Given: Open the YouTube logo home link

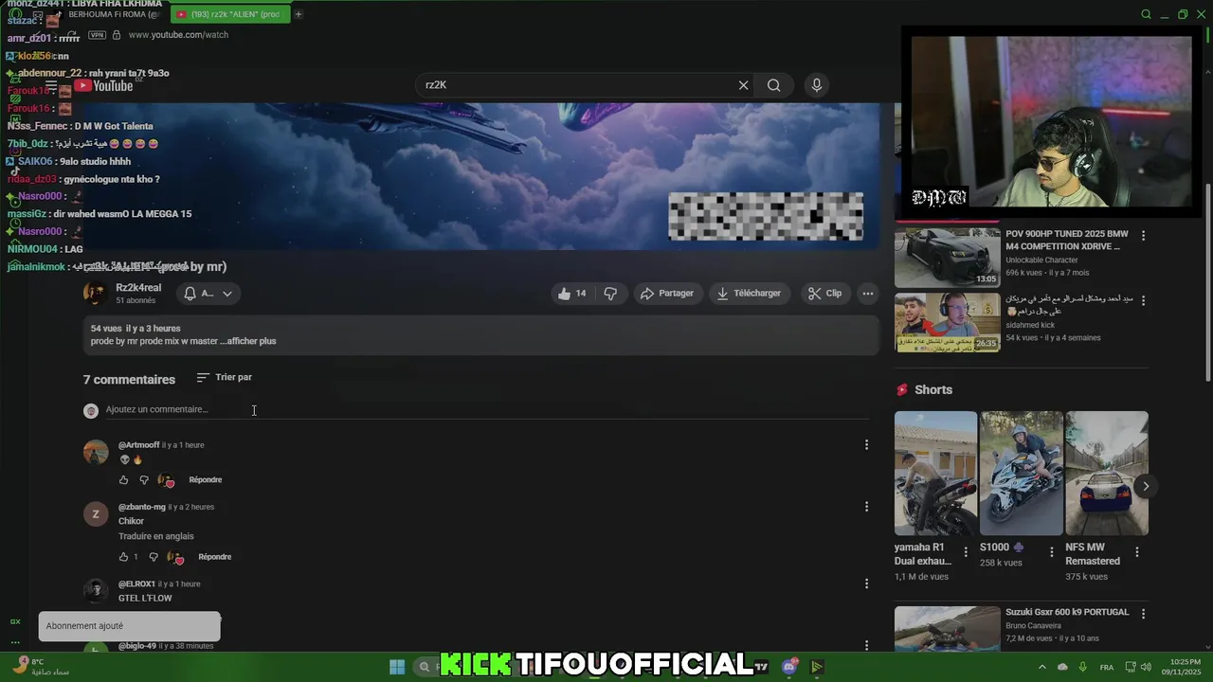Looking at the screenshot, I should 104,86.
